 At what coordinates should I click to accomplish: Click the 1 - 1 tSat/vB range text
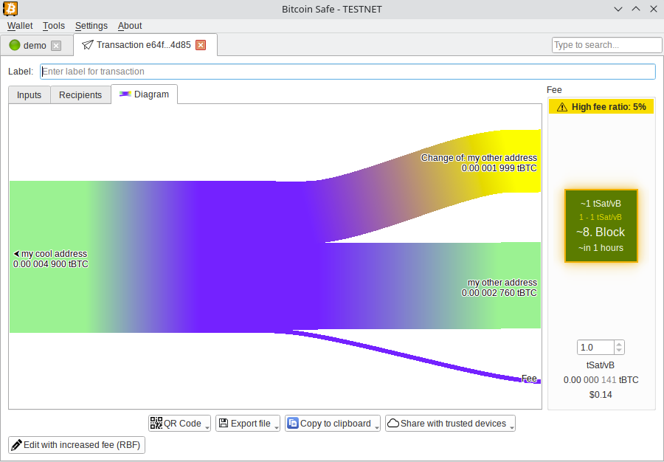(601, 217)
